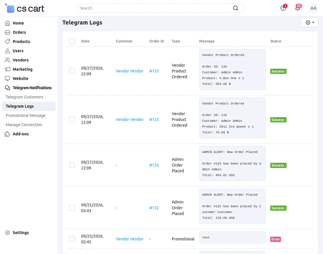
Task: Open Vendor Vendor link in Promotional row
Action: point(129,239)
